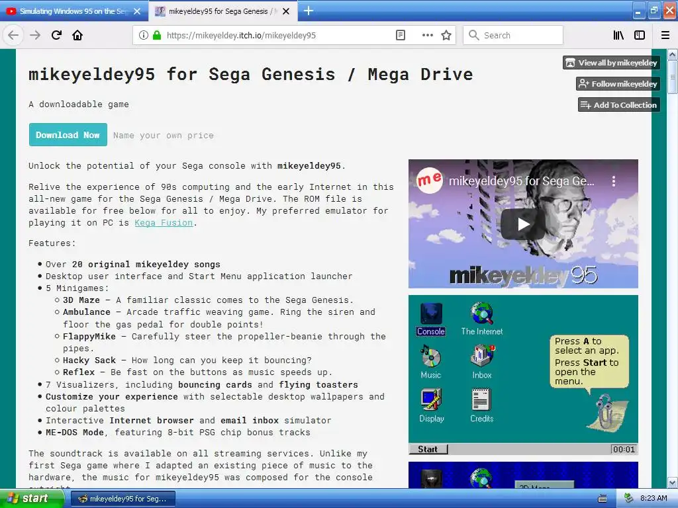
Task: Click the Music icon in screenshot
Action: tap(430, 362)
